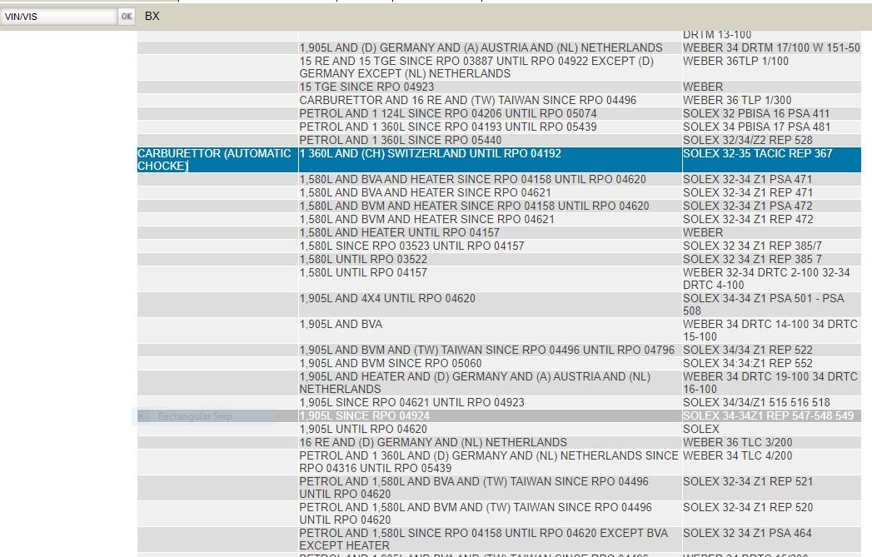The height and width of the screenshot is (557, 872).
Task: Click SOLEX 32-34 Z1 REP 471 cell
Action: coord(771,192)
